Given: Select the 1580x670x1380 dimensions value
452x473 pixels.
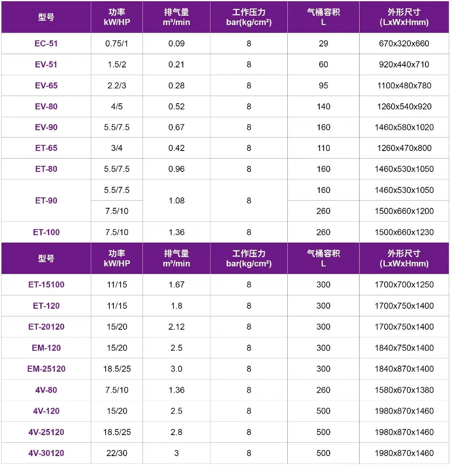Looking at the screenshot, I should [x=404, y=390].
